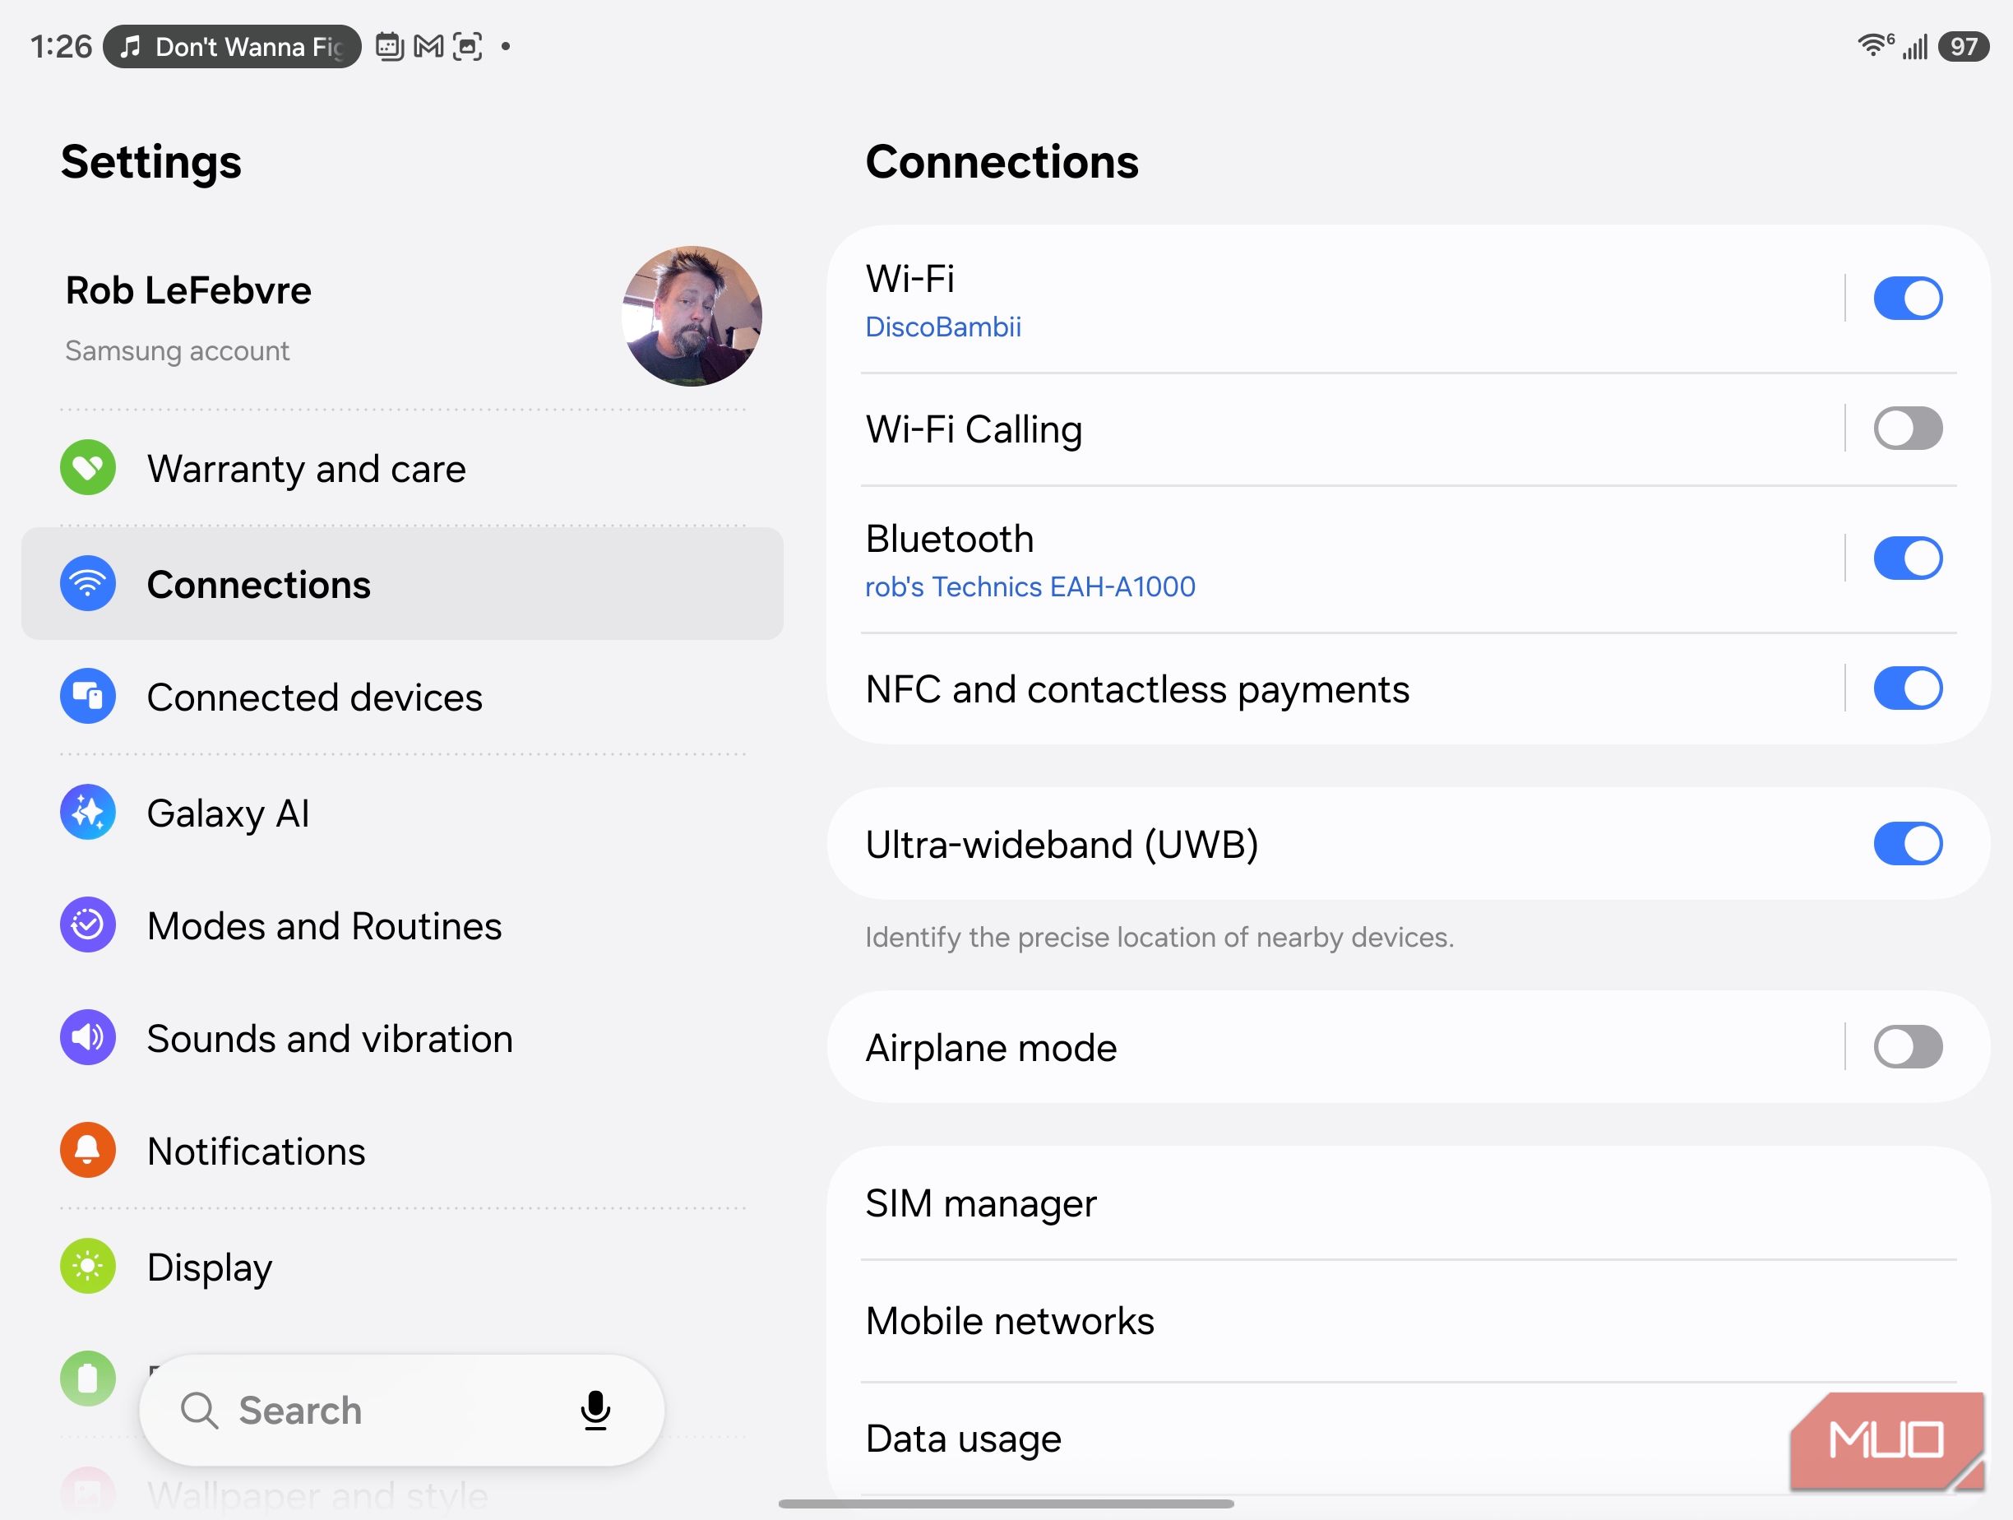The image size is (2013, 1520).
Task: Open Sounds and vibration settings
Action: pos(402,1038)
